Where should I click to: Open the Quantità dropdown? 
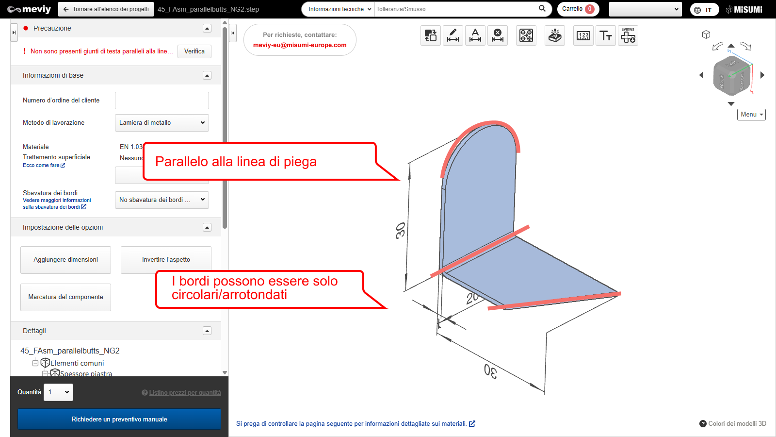click(58, 392)
